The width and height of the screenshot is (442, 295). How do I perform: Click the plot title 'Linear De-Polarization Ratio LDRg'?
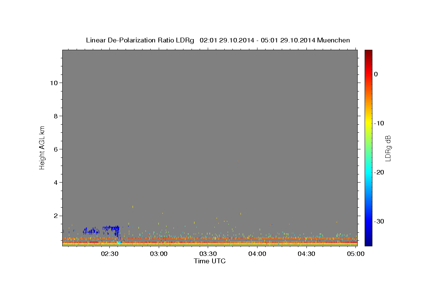pos(140,40)
